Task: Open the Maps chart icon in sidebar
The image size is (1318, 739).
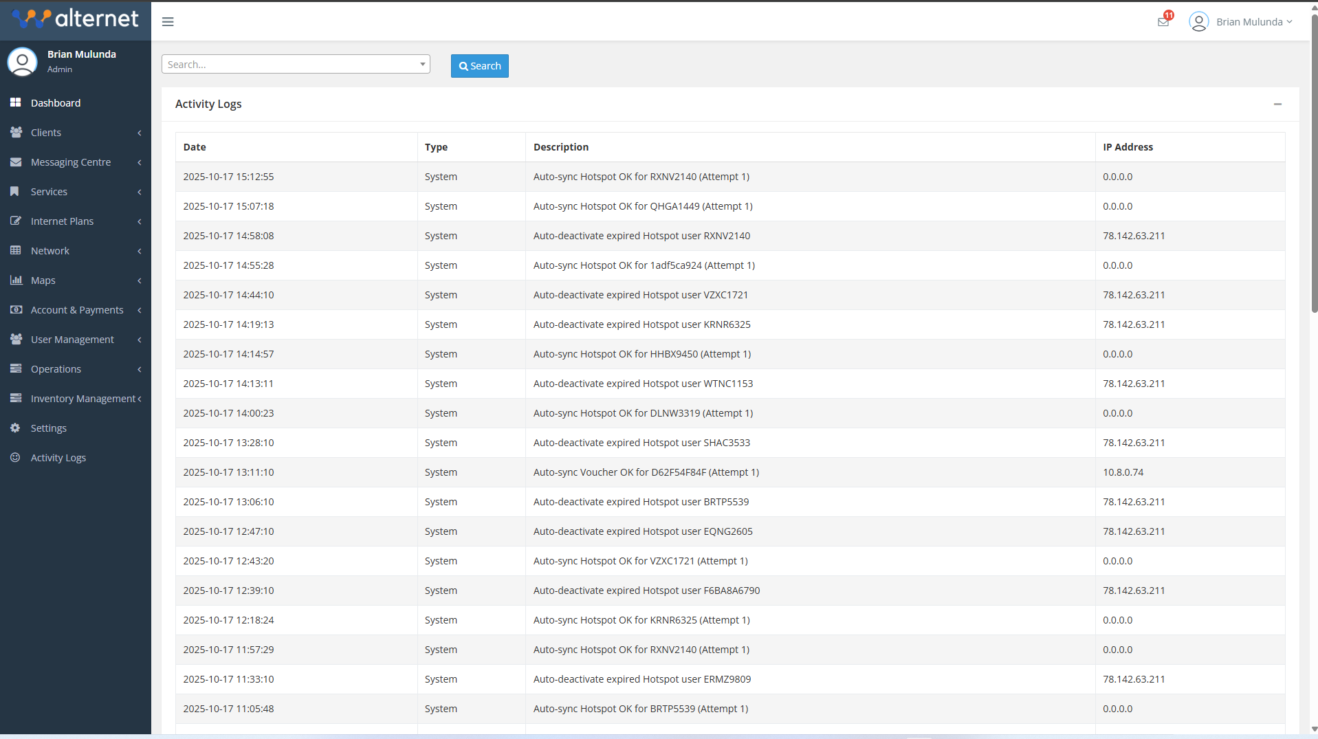Action: [x=16, y=280]
